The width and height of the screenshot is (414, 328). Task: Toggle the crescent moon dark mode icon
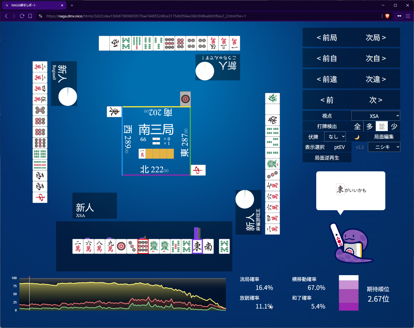click(357, 137)
